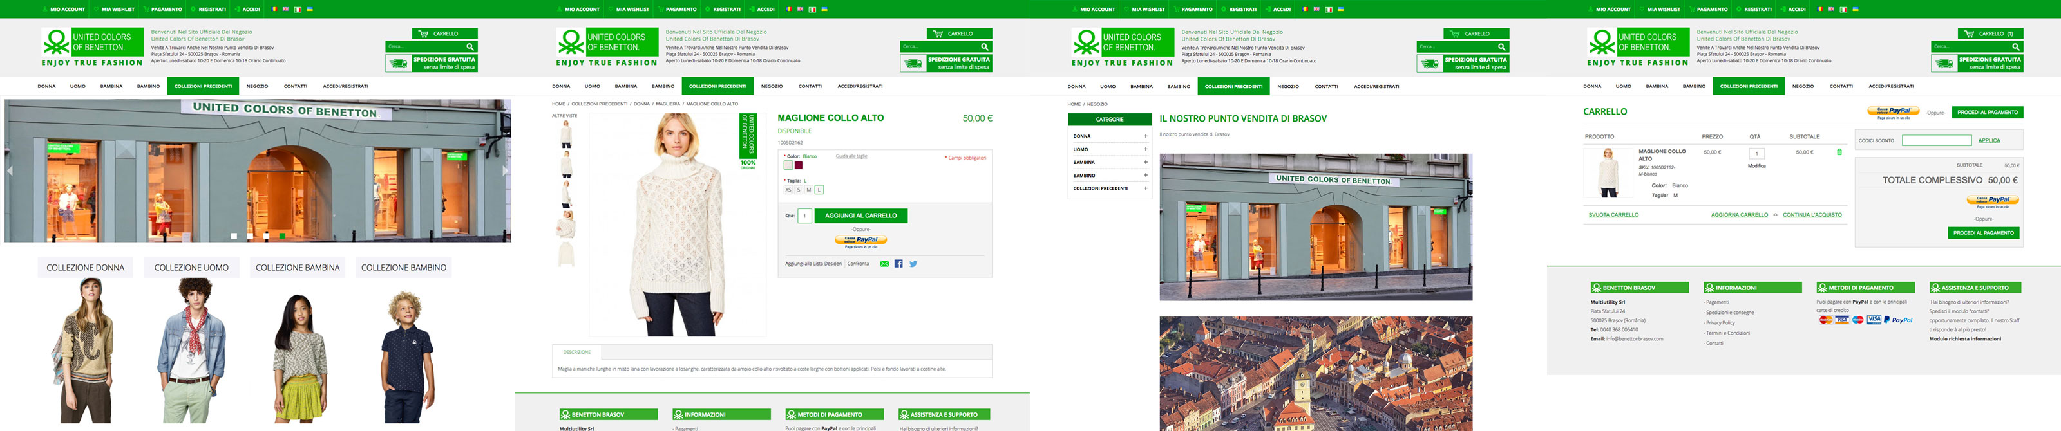Go to the previous homepage banner slide arrow
Image resolution: width=2061 pixels, height=431 pixels.
(10, 170)
